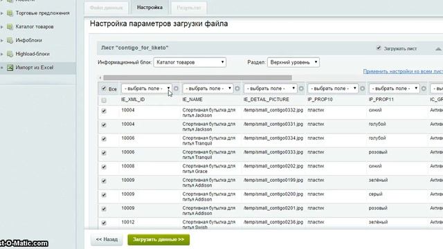Open Каталог товаров in sidebar menu

(35, 26)
